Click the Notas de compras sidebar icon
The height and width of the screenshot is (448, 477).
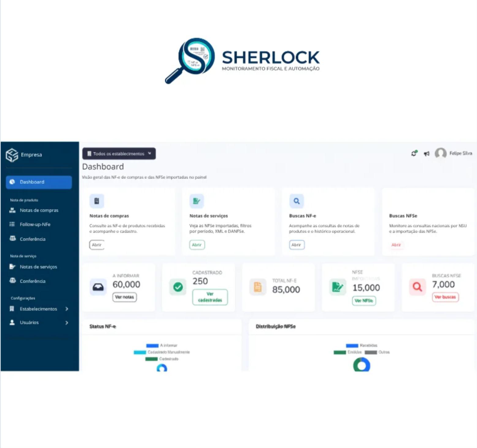tap(12, 210)
